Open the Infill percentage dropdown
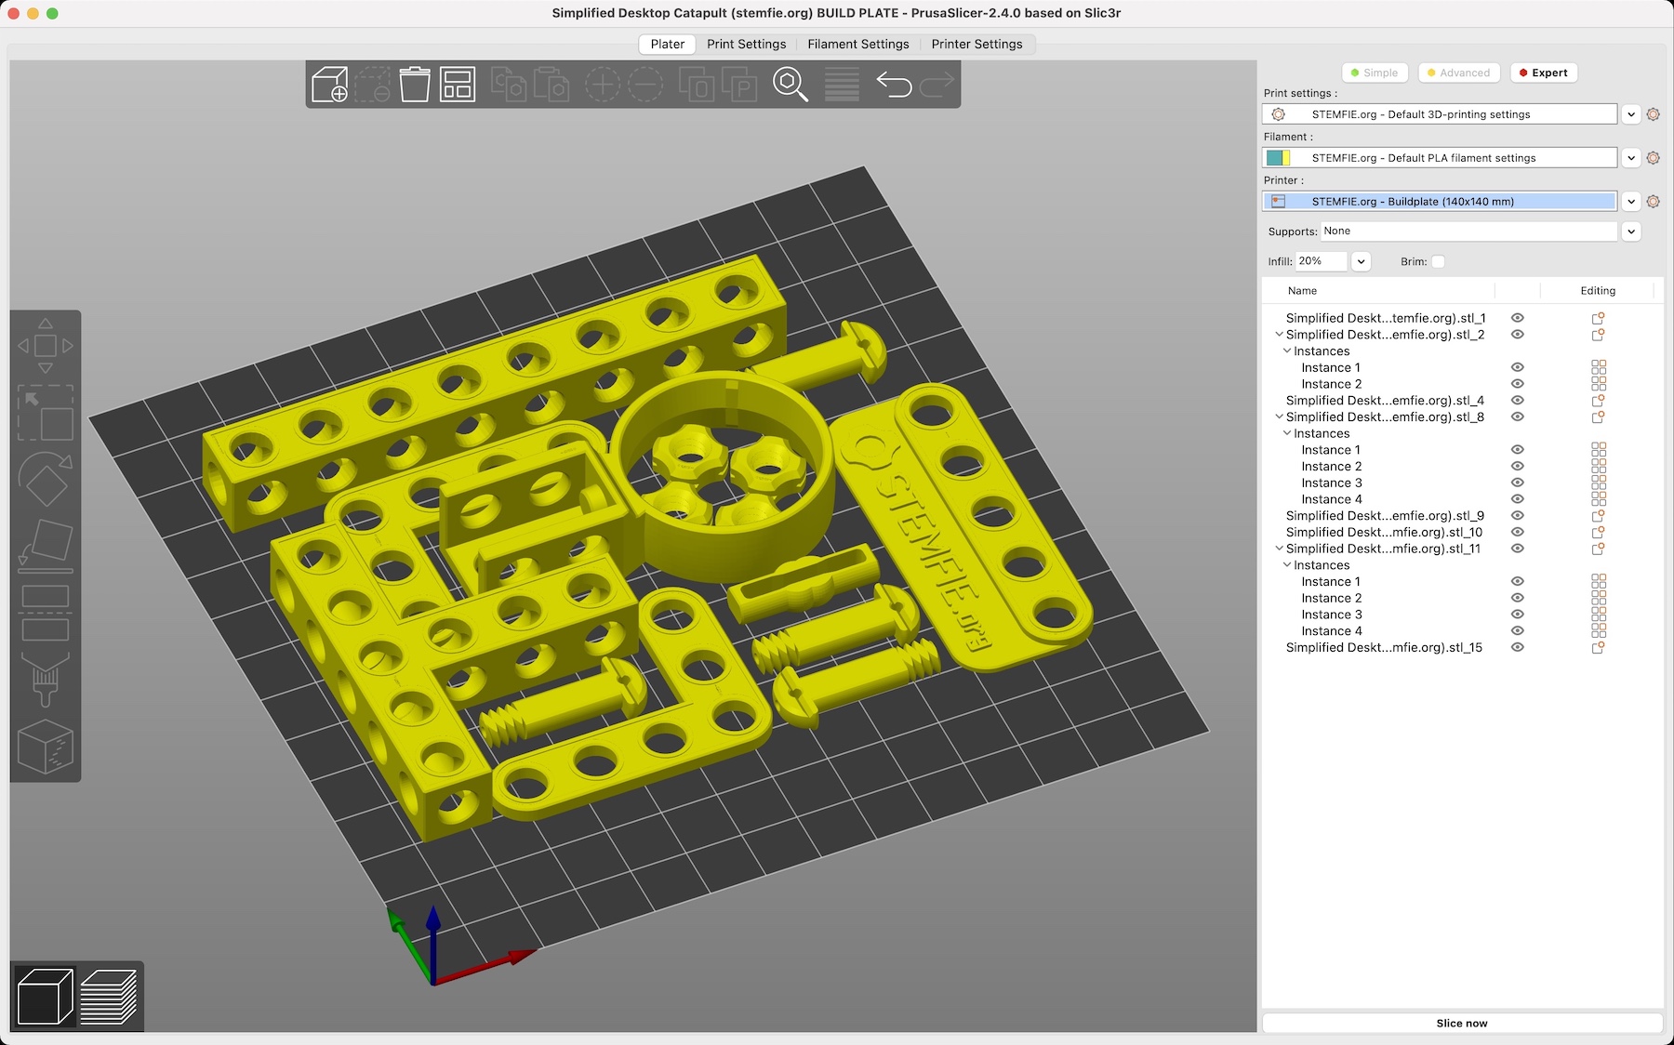 point(1361,262)
